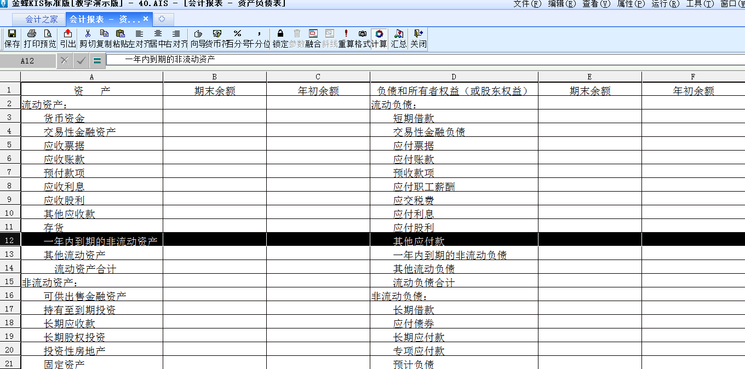
Task: Open the 运行 (Run) menu
Action: [x=666, y=4]
